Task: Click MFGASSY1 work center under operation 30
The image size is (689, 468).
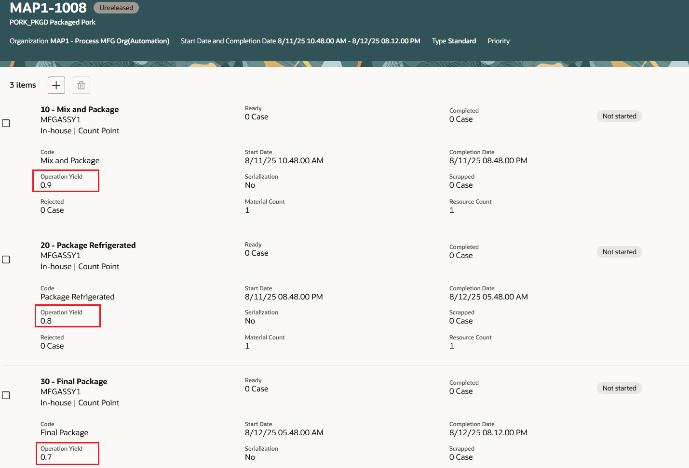Action: click(x=61, y=392)
